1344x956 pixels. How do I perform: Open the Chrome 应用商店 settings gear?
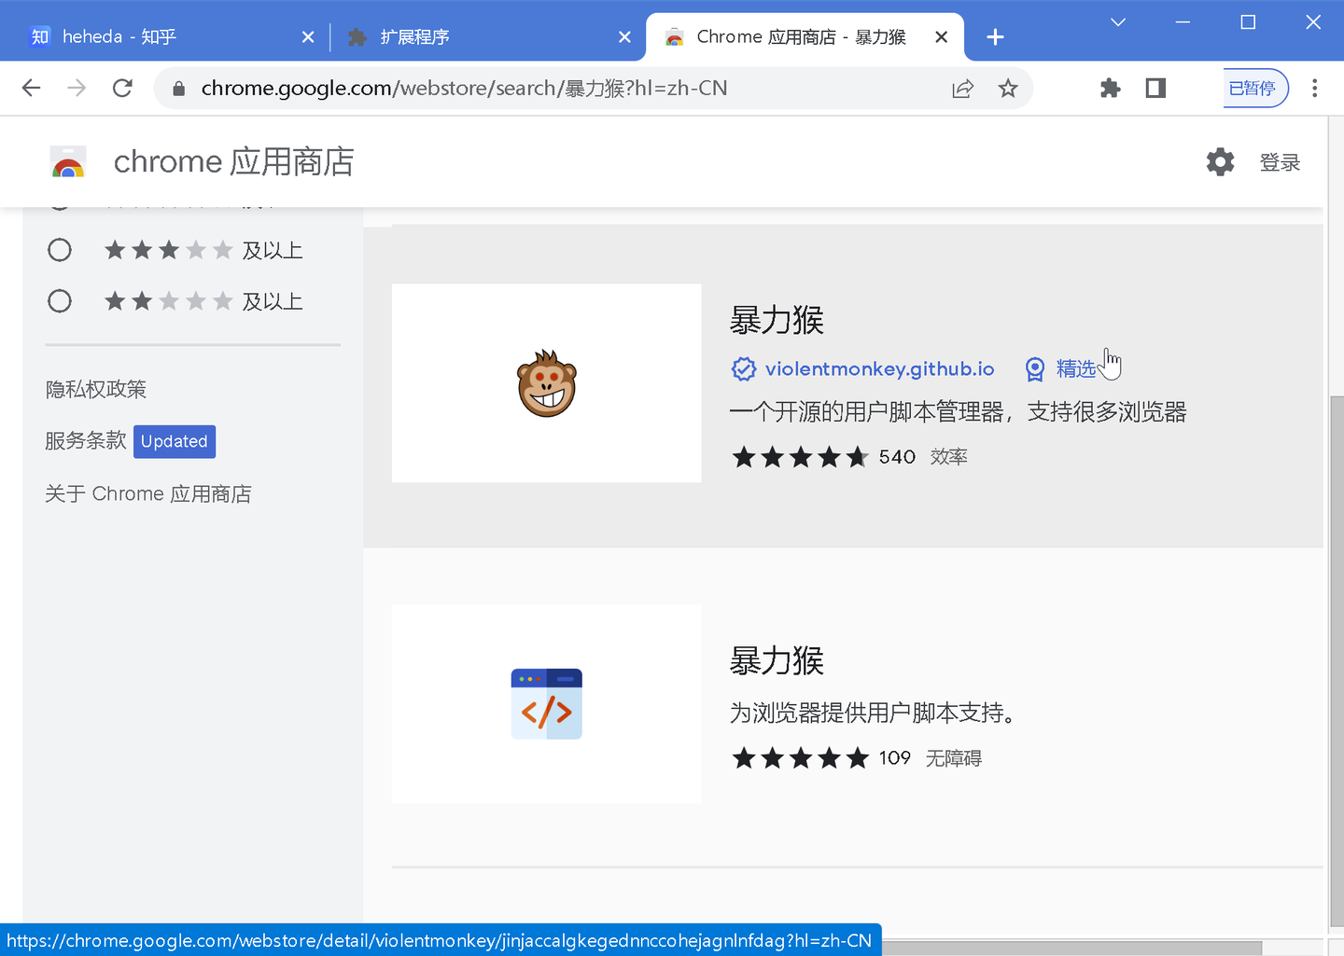(x=1220, y=162)
